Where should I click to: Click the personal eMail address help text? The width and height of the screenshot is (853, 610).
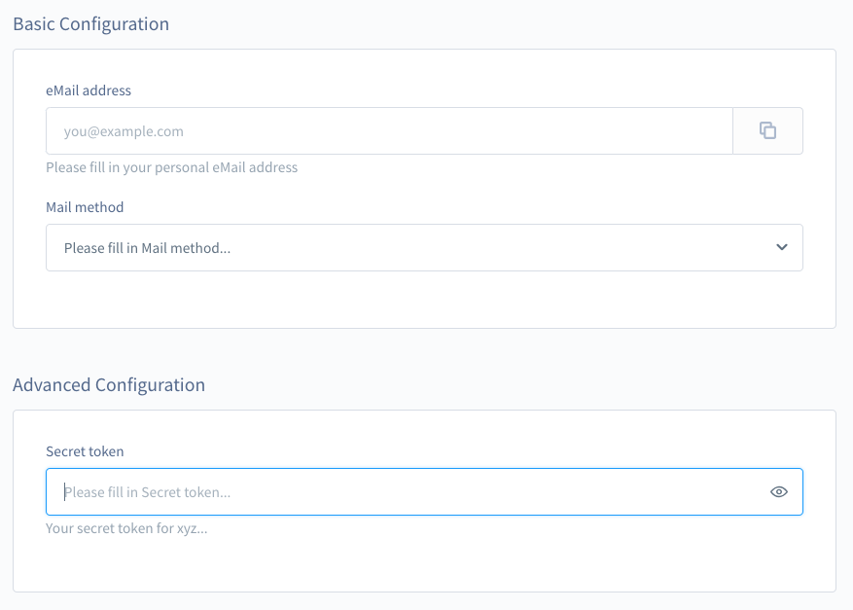171,167
